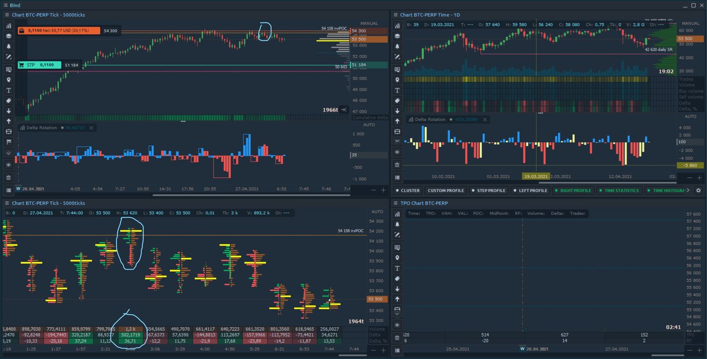Close Delta Rotation indicator in top-left chart

point(92,128)
